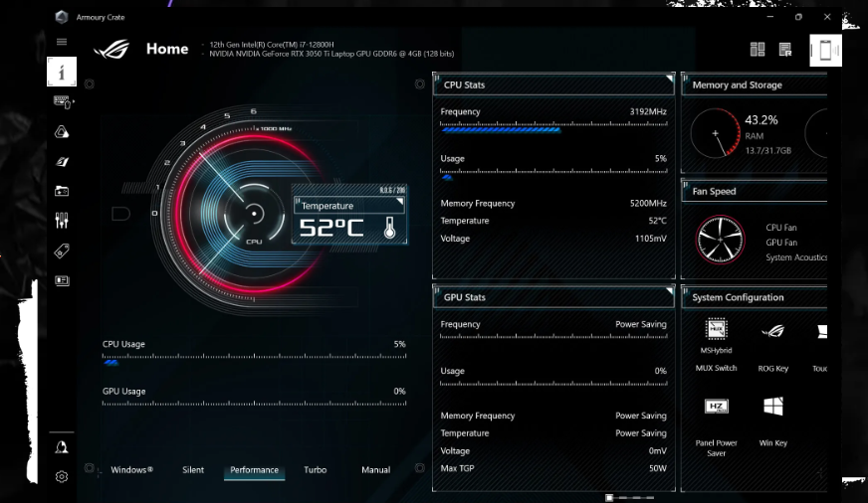Select the Windows operating mode
The height and width of the screenshot is (503, 868).
pyautogui.click(x=131, y=470)
